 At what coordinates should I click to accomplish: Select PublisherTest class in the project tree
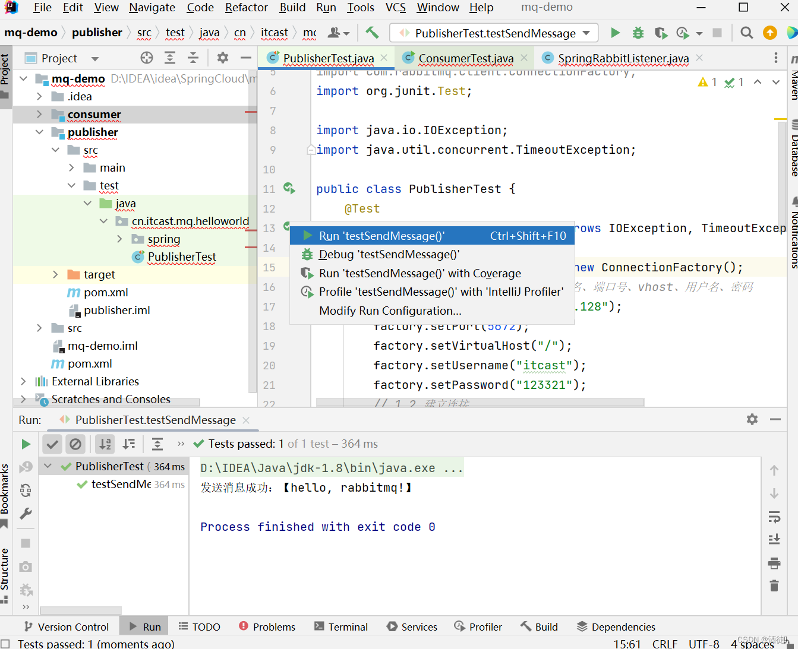(182, 257)
